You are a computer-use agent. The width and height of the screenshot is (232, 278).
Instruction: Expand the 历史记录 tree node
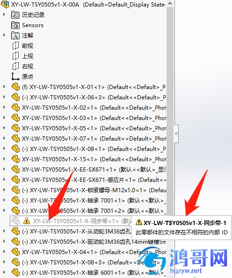(x=4, y=15)
